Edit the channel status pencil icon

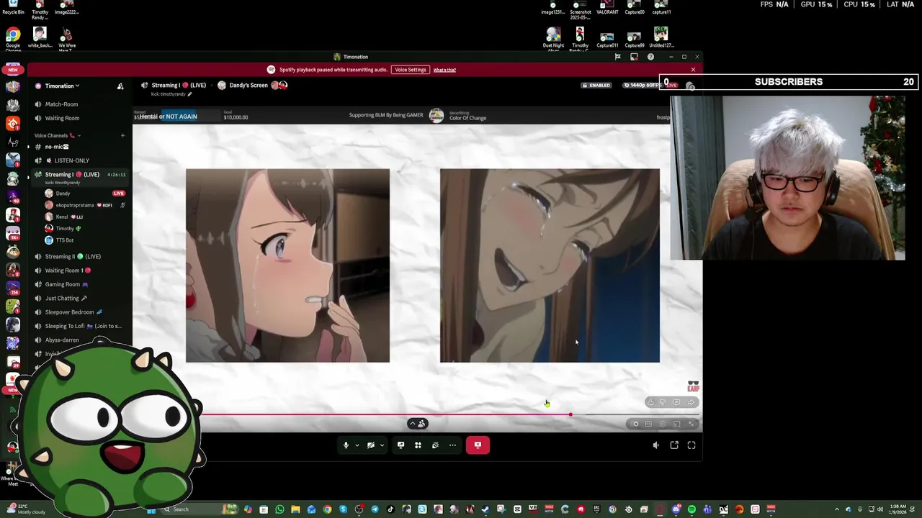(189, 94)
